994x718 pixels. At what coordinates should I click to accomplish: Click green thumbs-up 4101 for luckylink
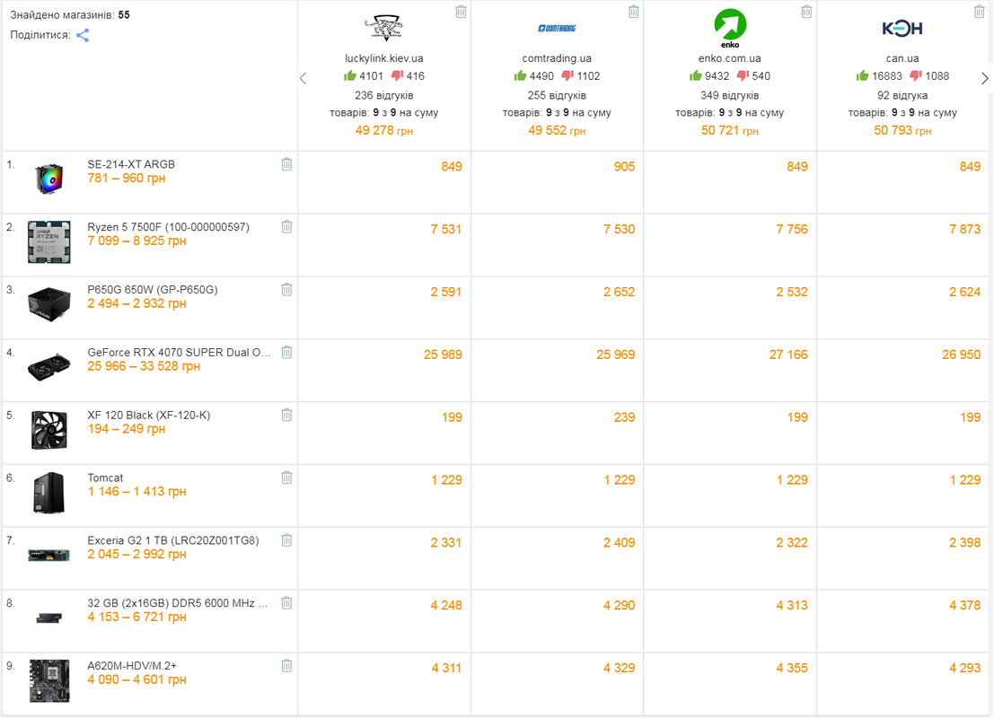350,76
